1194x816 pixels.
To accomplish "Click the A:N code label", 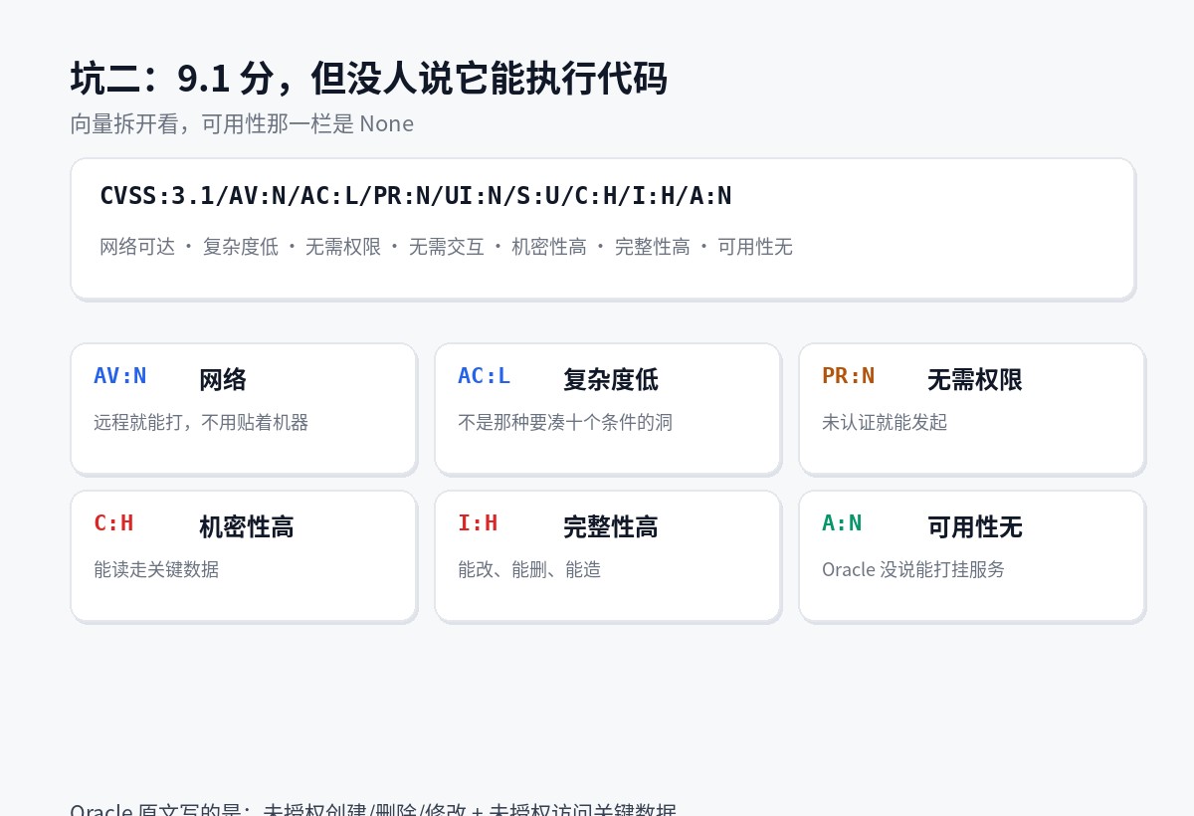I will [842, 523].
